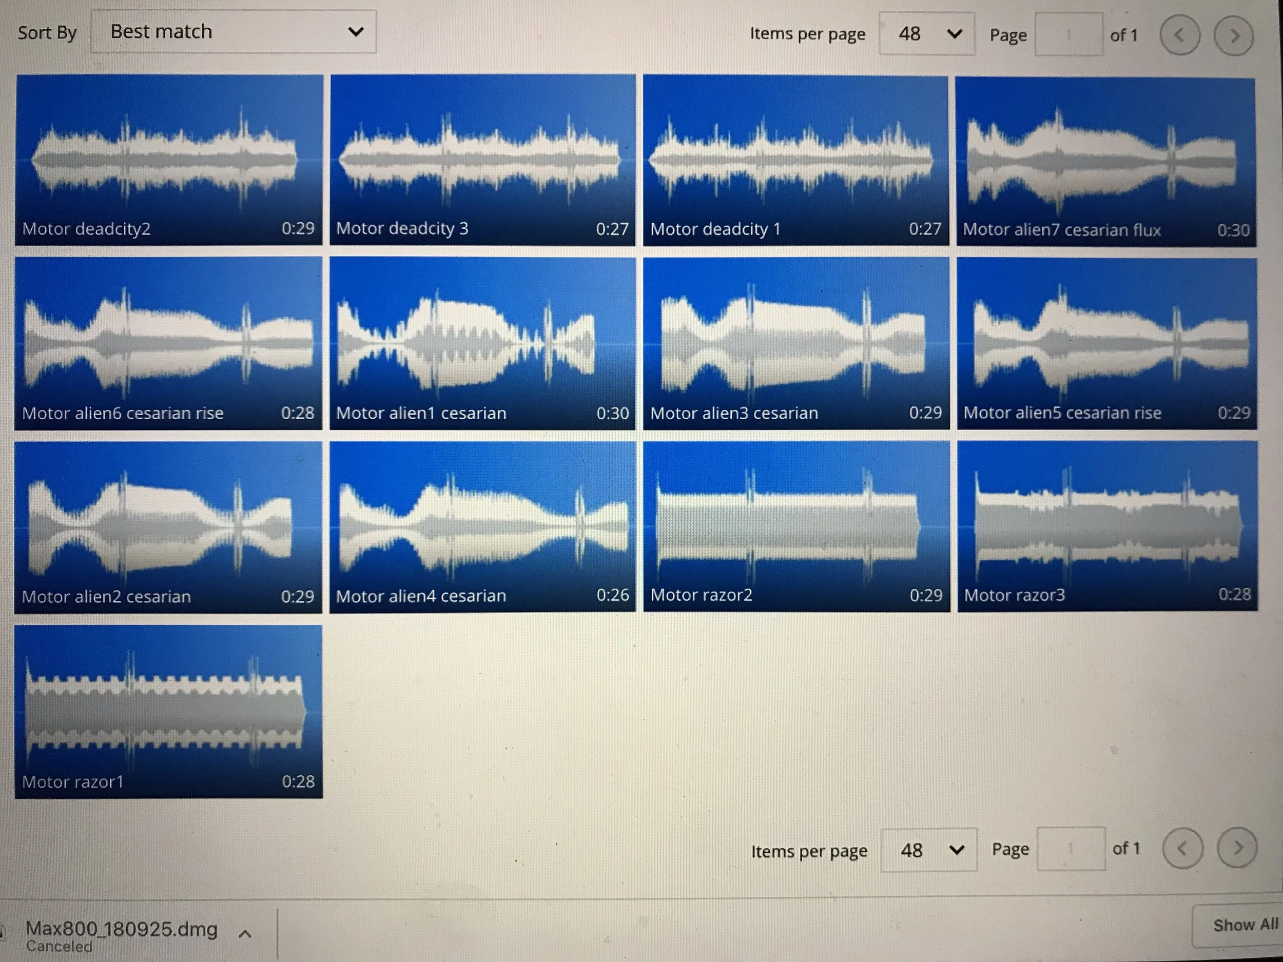
Task: Expand the Max800_180925.dmg download chevron
Action: pyautogui.click(x=245, y=934)
